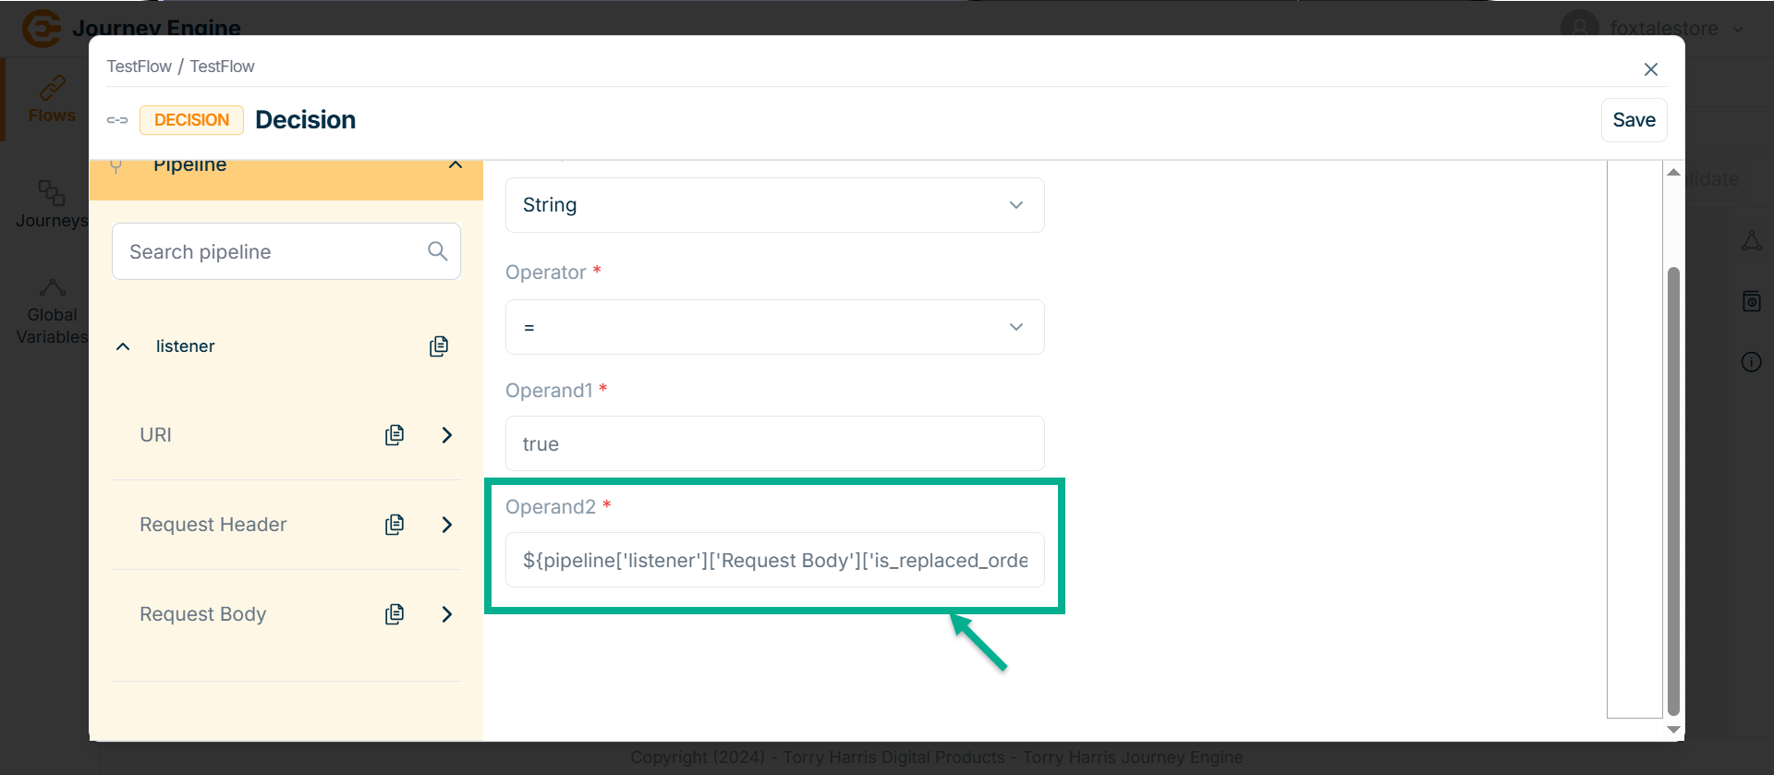Close the Decision dialog
Screen dimensions: 1774x775
1650,69
